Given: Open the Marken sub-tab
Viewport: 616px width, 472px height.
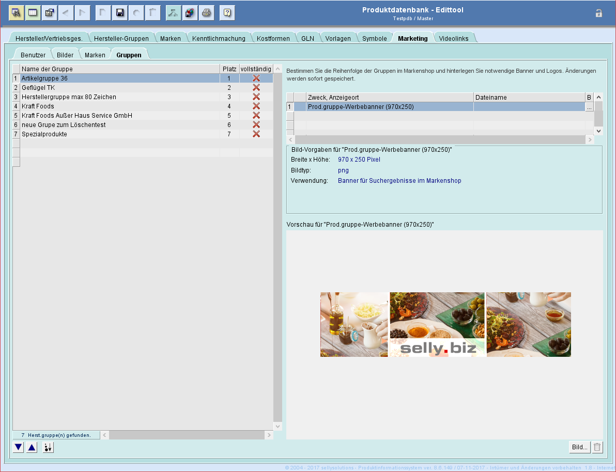Looking at the screenshot, I should [95, 55].
